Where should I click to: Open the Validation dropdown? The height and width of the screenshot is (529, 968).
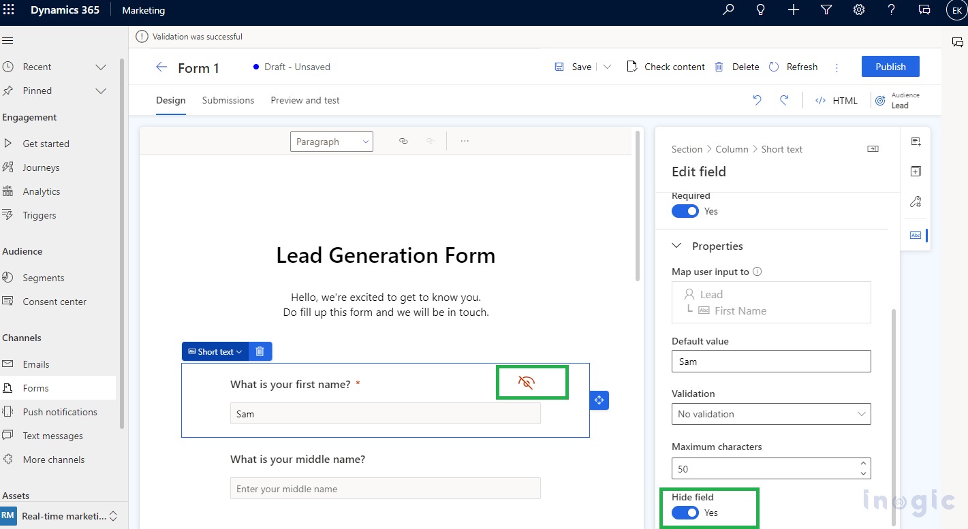[x=771, y=414]
